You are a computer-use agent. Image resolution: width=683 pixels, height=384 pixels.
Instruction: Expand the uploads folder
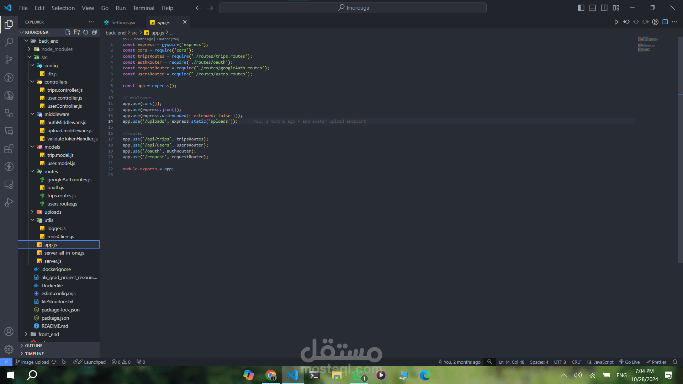[53, 212]
